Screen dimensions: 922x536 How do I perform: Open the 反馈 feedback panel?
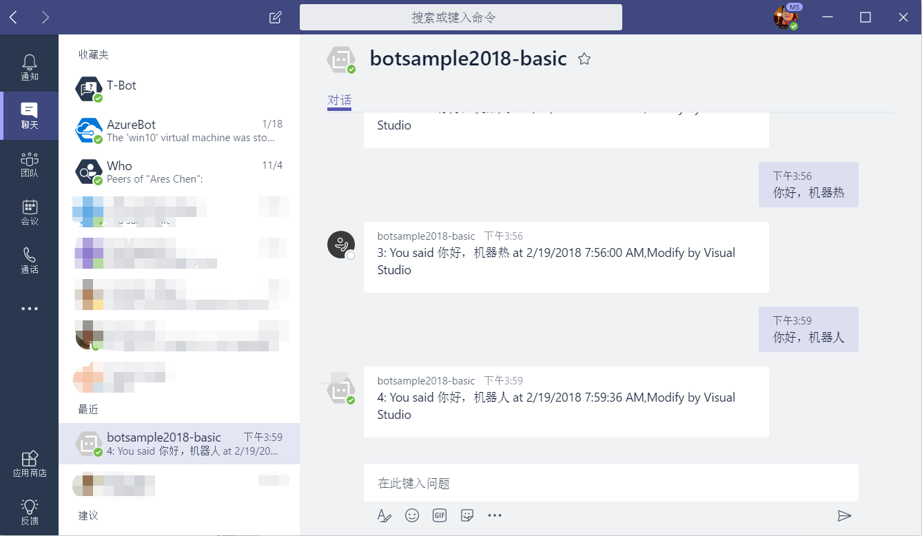[x=29, y=510]
